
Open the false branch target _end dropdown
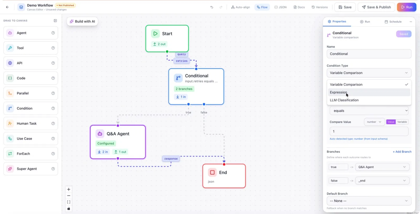click(382, 181)
